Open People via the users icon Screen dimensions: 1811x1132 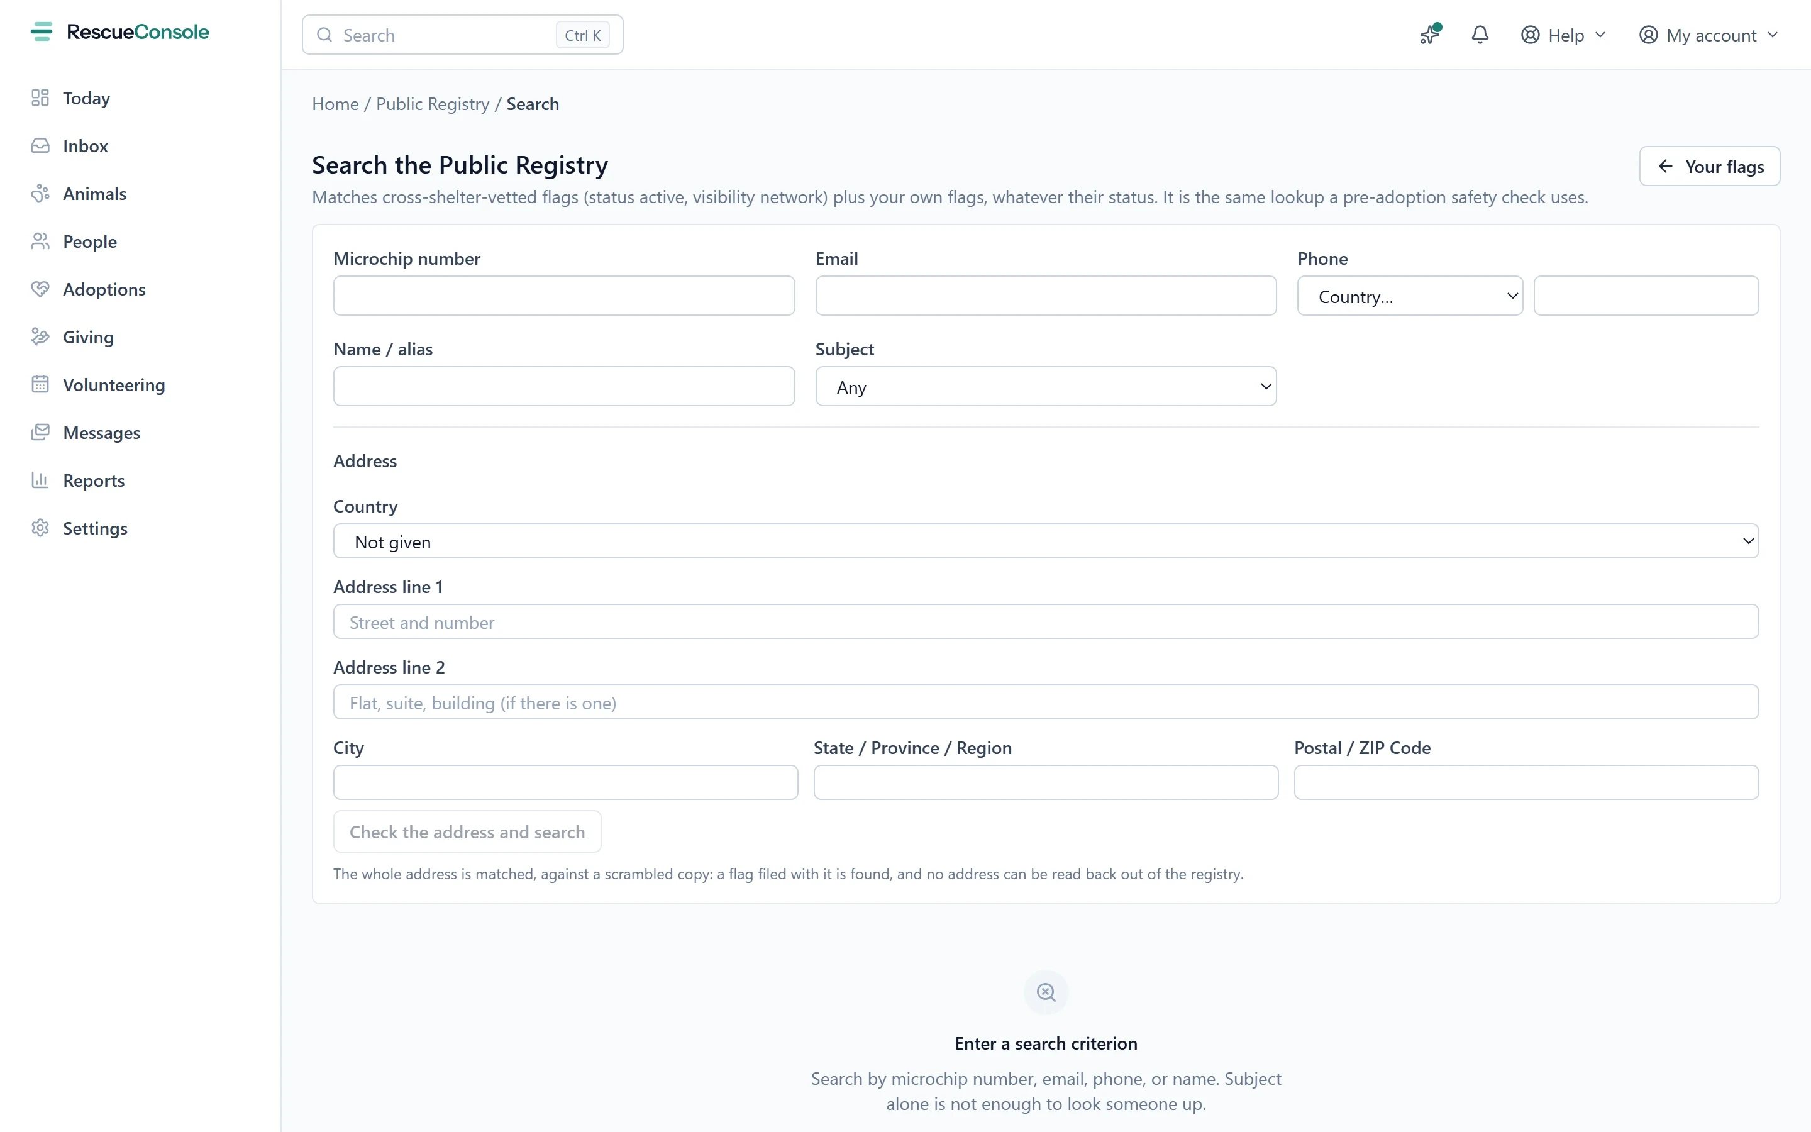click(x=40, y=242)
